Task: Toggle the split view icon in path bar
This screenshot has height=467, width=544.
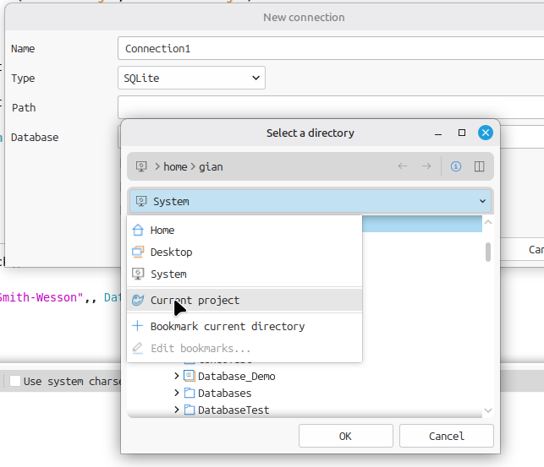Action: (479, 166)
